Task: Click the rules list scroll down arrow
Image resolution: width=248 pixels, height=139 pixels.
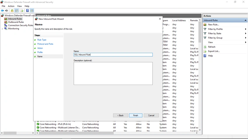Action: point(200,130)
